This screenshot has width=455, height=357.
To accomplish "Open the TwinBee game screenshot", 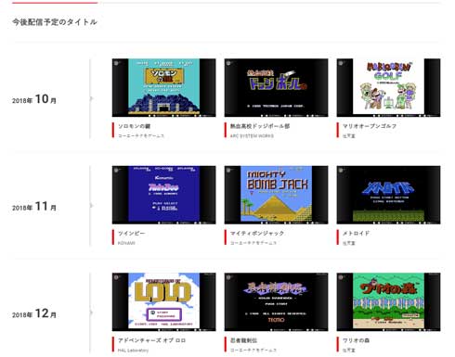I will pos(163,195).
